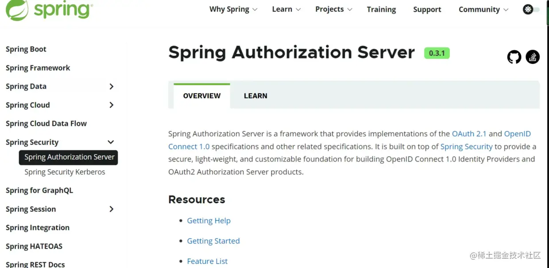Image resolution: width=549 pixels, height=268 pixels.
Task: Collapse the Spring Security sidebar section
Action: pyautogui.click(x=111, y=142)
